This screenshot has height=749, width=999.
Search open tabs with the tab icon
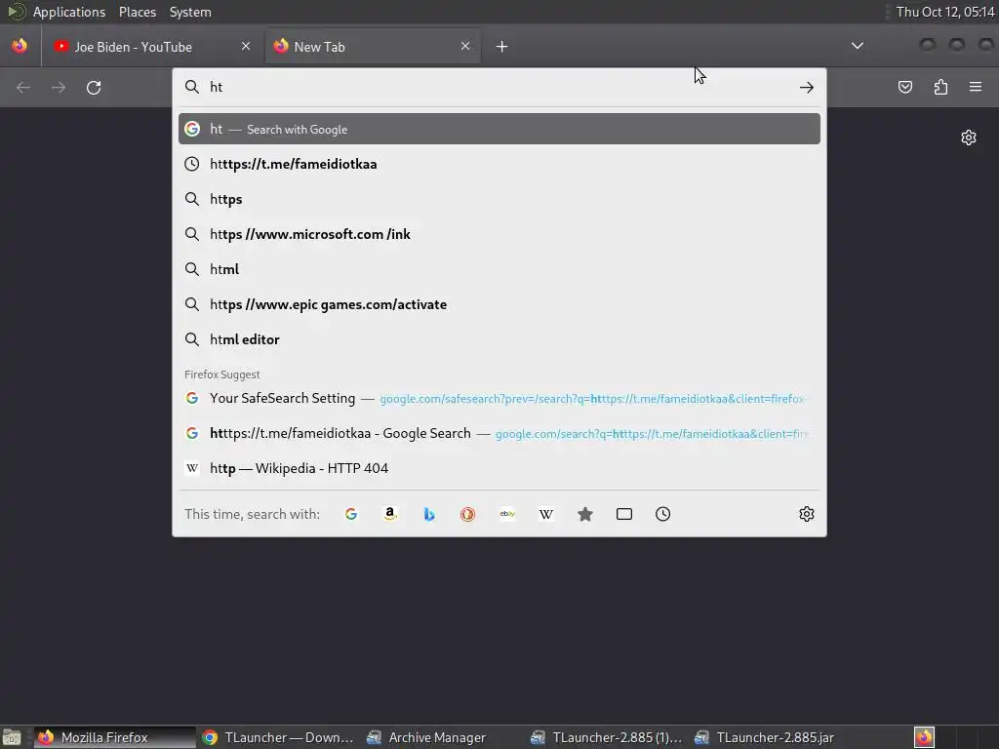click(x=624, y=514)
